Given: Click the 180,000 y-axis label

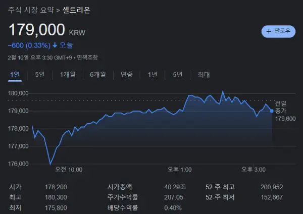Looking at the screenshot, I should [18, 93].
